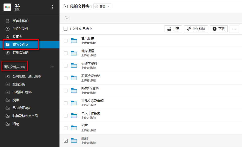The height and width of the screenshot is (147, 242).
Task: Check the 健身课程 checkbox
Action: coord(66,53)
